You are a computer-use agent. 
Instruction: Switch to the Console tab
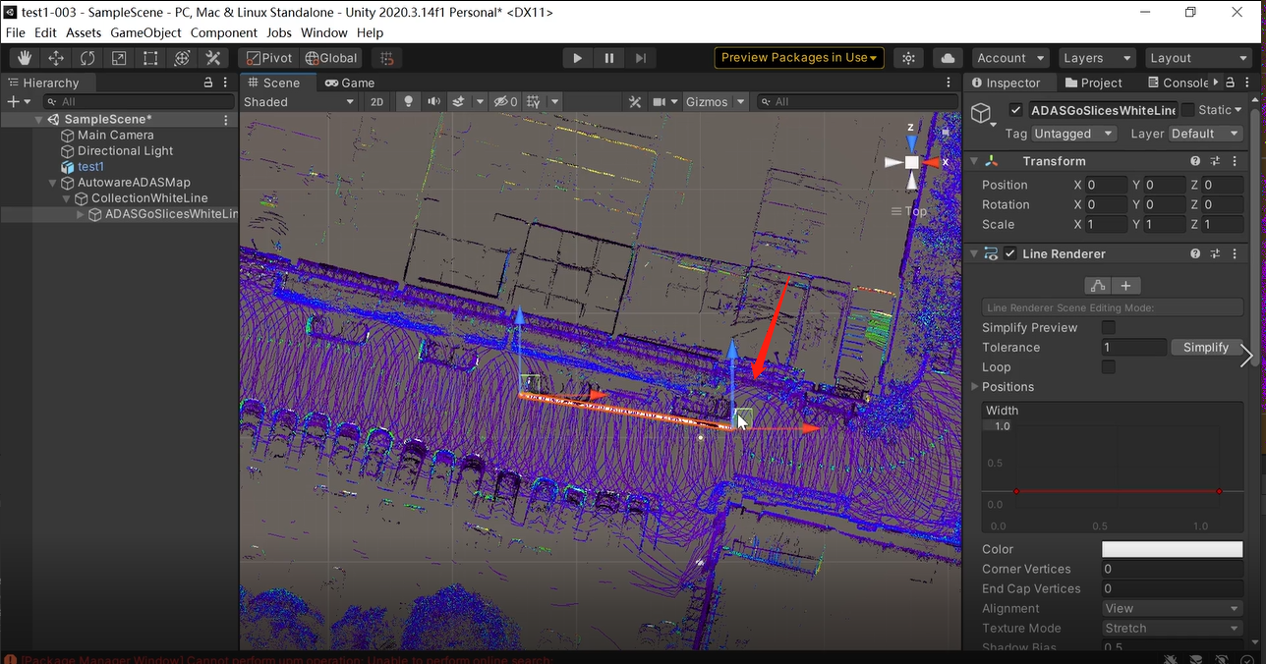tap(1178, 83)
